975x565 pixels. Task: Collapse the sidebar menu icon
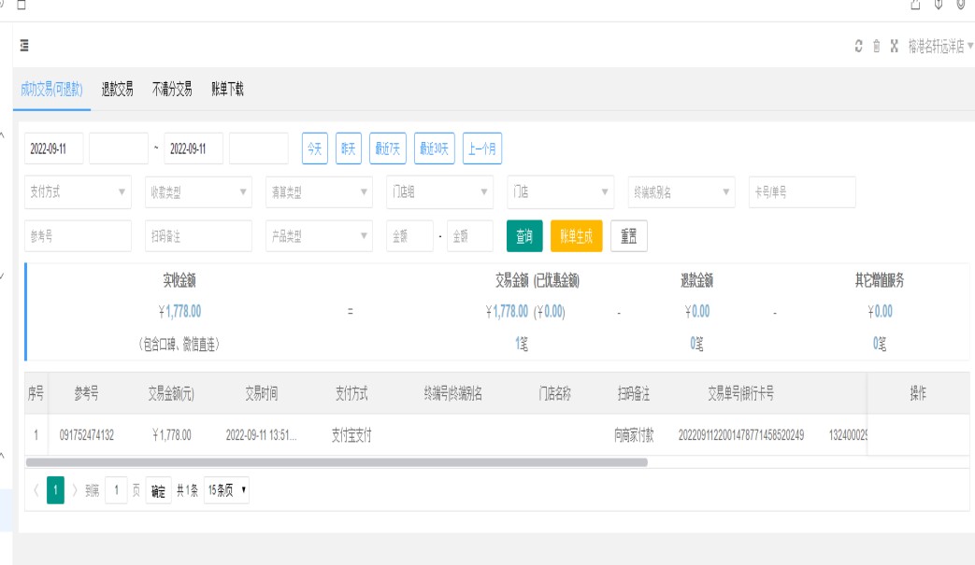pos(24,46)
